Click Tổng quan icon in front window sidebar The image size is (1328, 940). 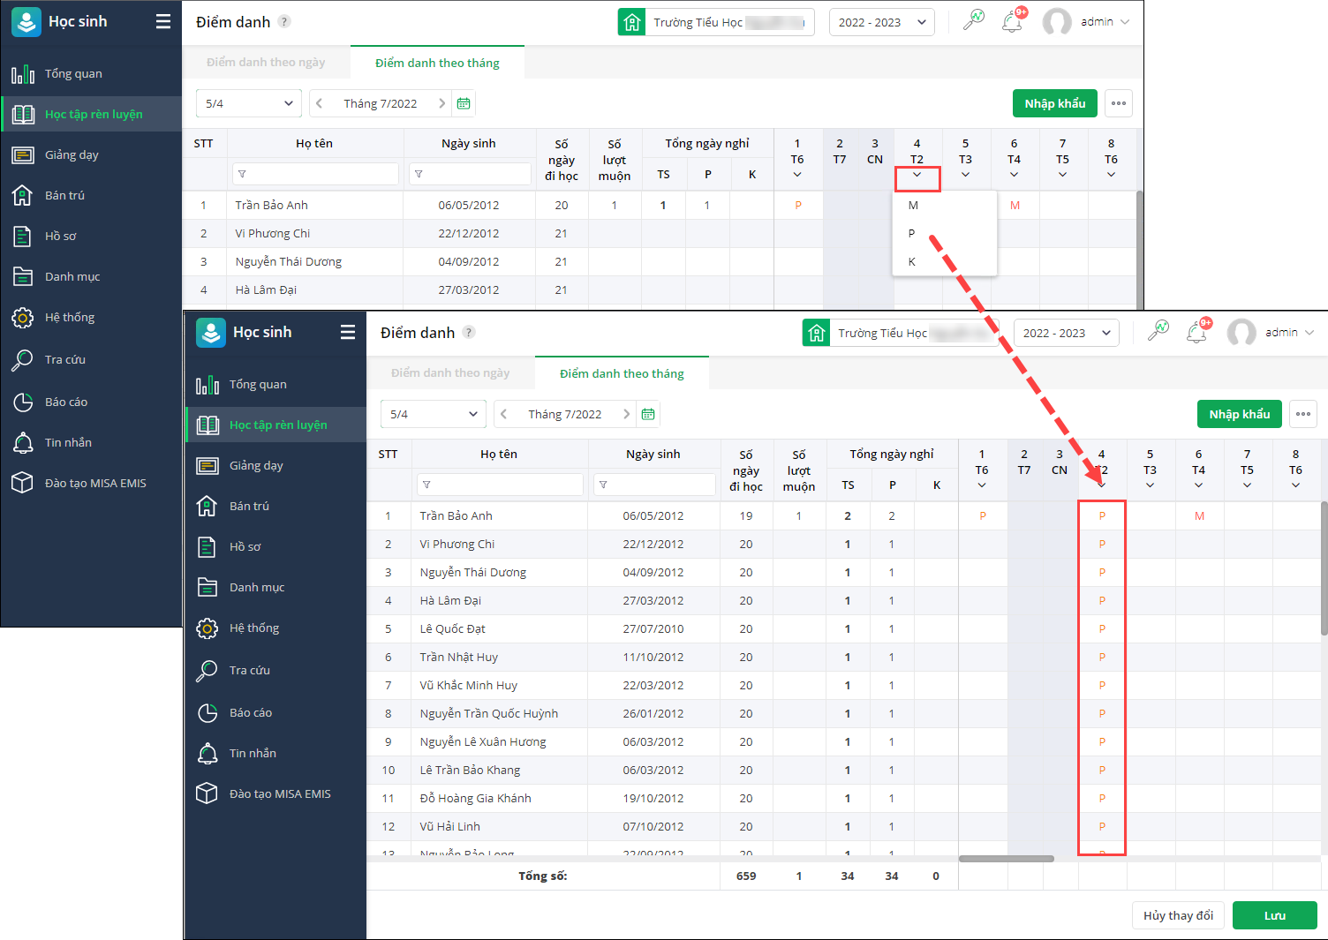[x=207, y=385]
